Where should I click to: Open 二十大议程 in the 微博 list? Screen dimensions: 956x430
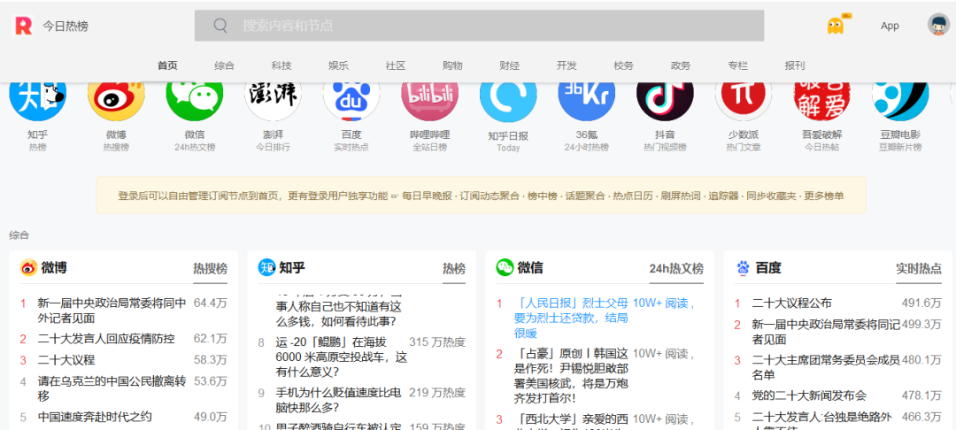click(66, 361)
